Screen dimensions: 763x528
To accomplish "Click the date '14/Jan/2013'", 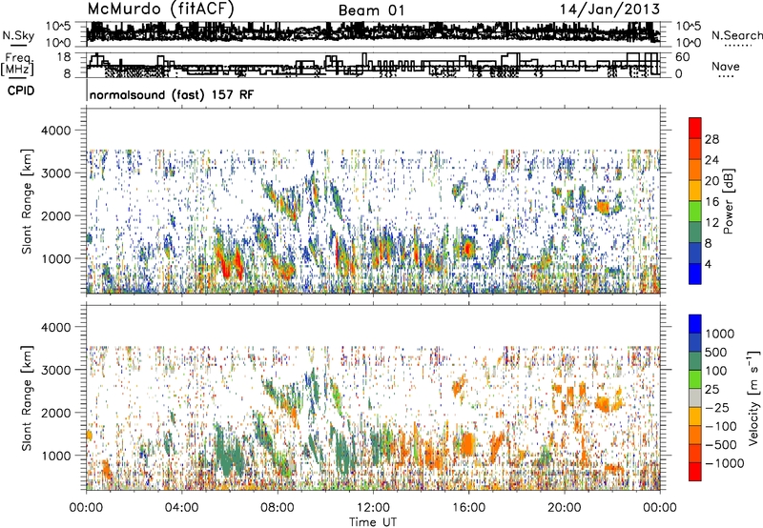I will (x=609, y=10).
